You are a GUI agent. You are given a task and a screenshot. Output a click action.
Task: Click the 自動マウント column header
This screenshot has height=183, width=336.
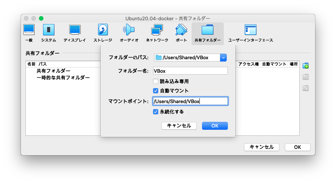(274, 64)
